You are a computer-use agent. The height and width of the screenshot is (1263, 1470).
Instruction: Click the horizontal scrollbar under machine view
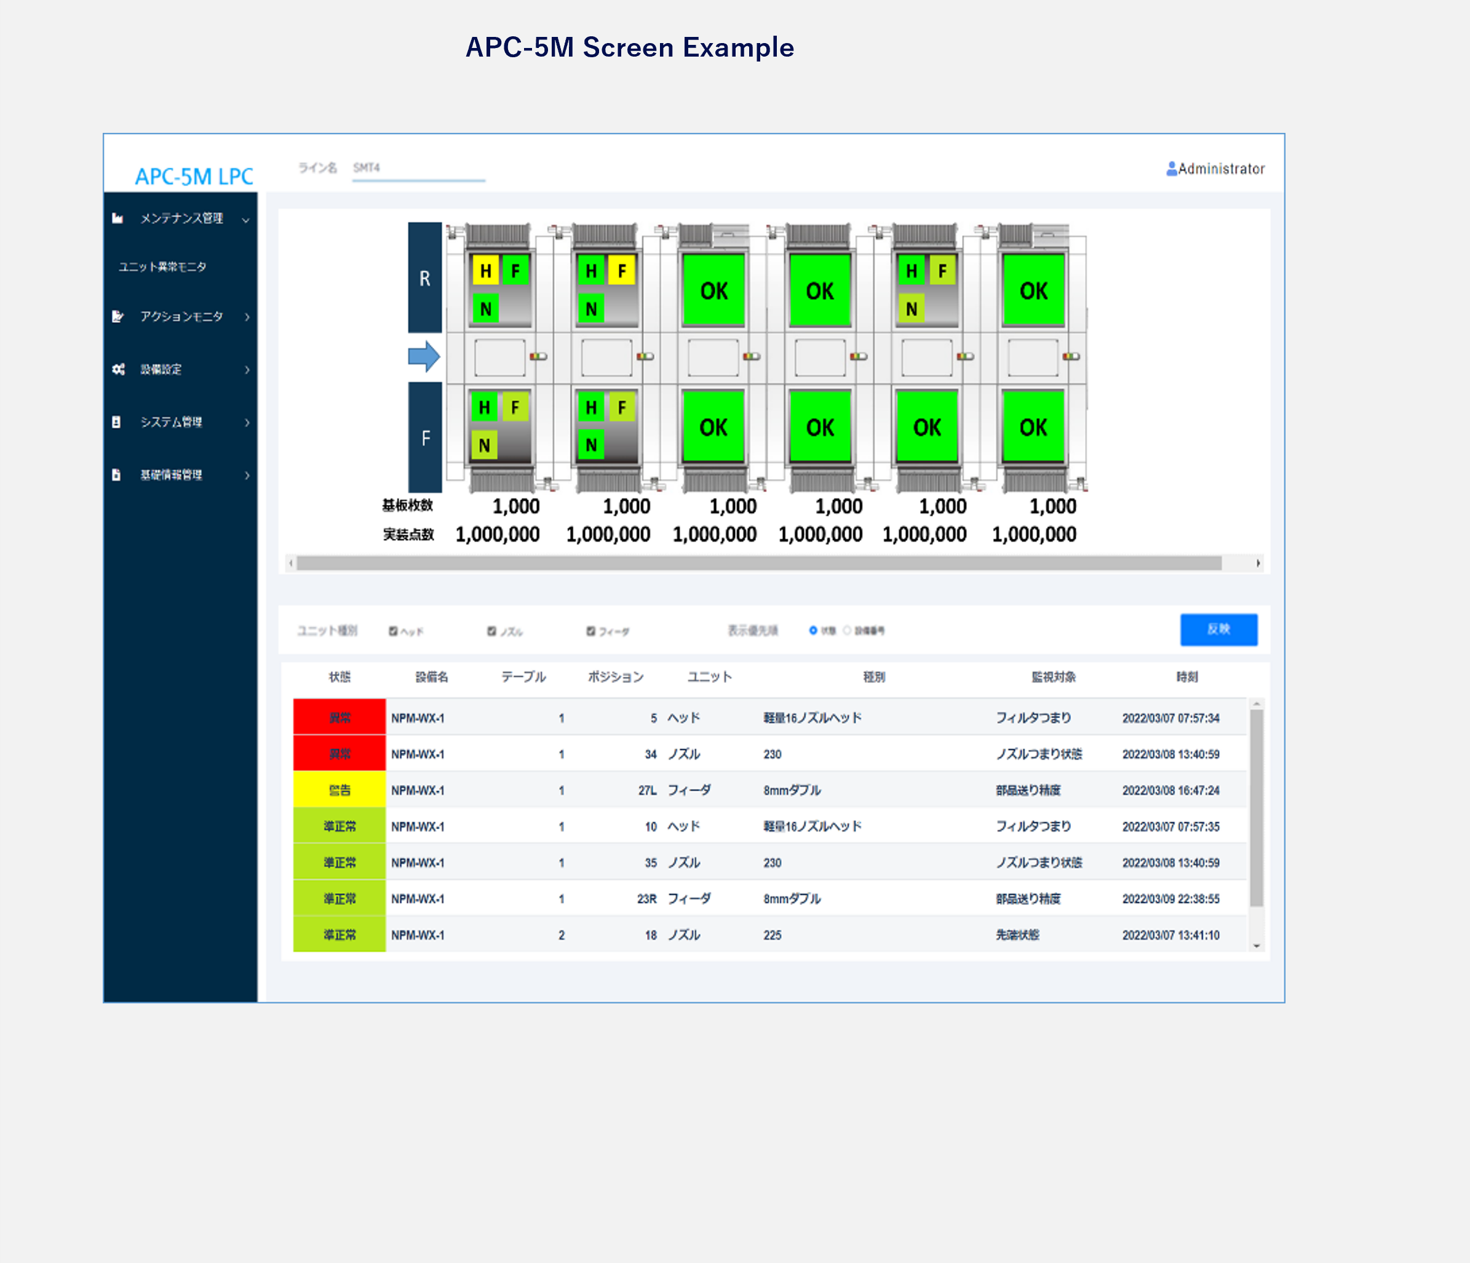pos(758,564)
